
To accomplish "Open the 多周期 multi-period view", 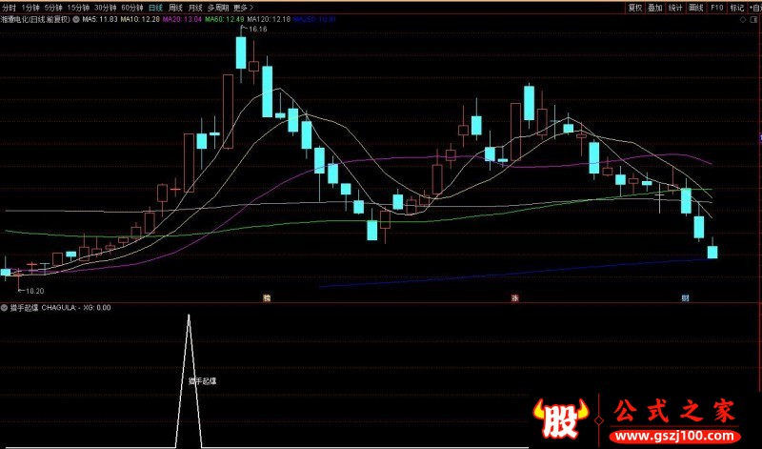I will pyautogui.click(x=218, y=8).
